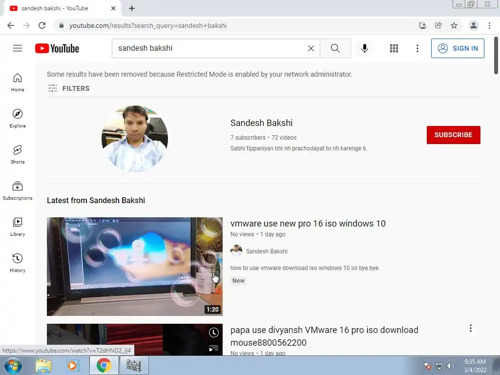
Task: Start voice search with the microphone icon
Action: click(364, 48)
